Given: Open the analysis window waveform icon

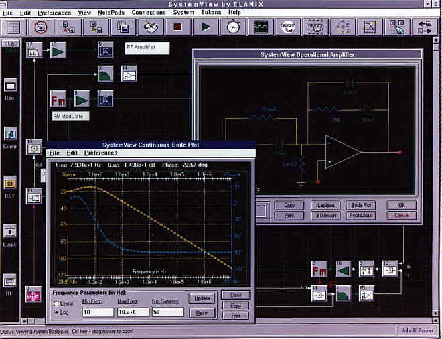Looking at the screenshot, I should click(x=261, y=27).
